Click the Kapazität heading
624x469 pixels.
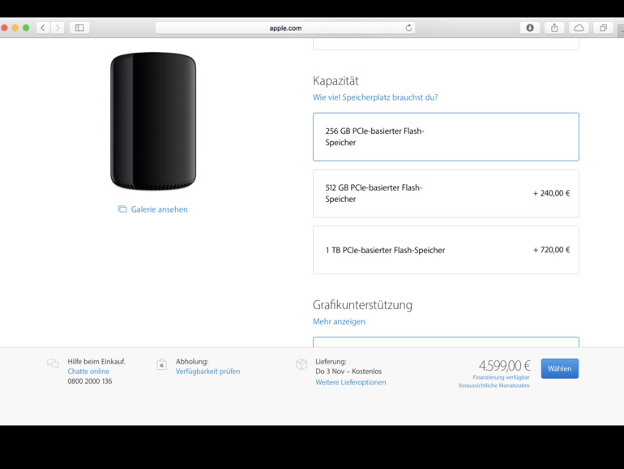336,81
